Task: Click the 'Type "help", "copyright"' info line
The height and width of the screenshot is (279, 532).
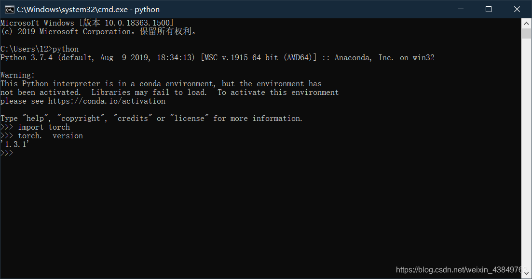Action: point(151,119)
